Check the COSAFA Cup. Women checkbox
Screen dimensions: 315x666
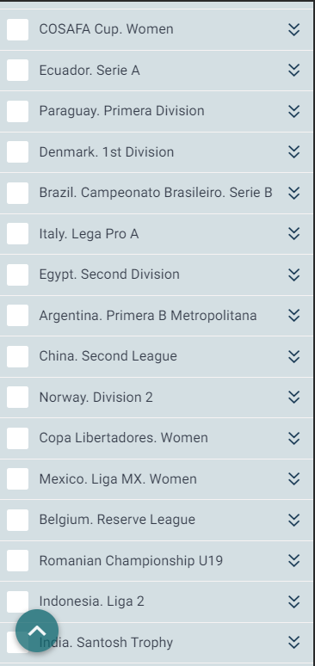pos(17,30)
